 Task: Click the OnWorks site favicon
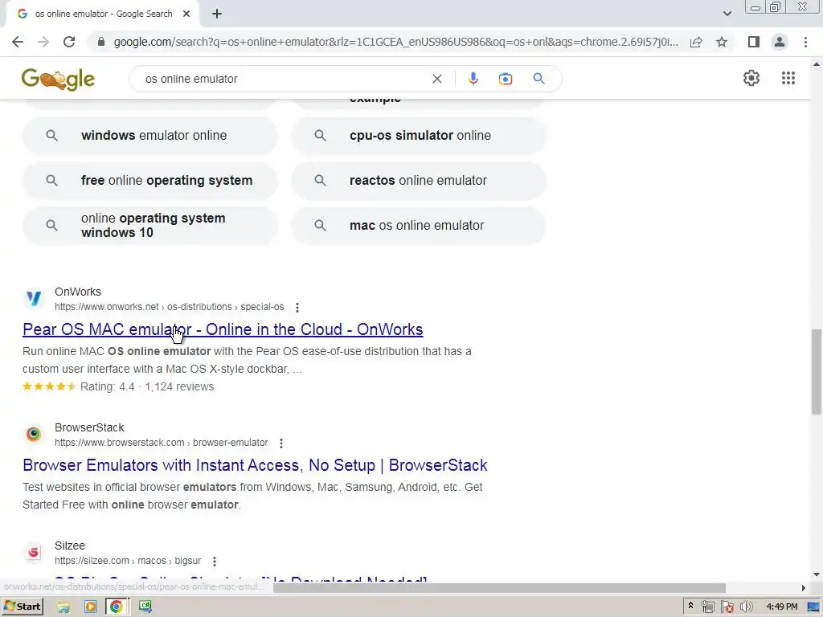tap(34, 299)
